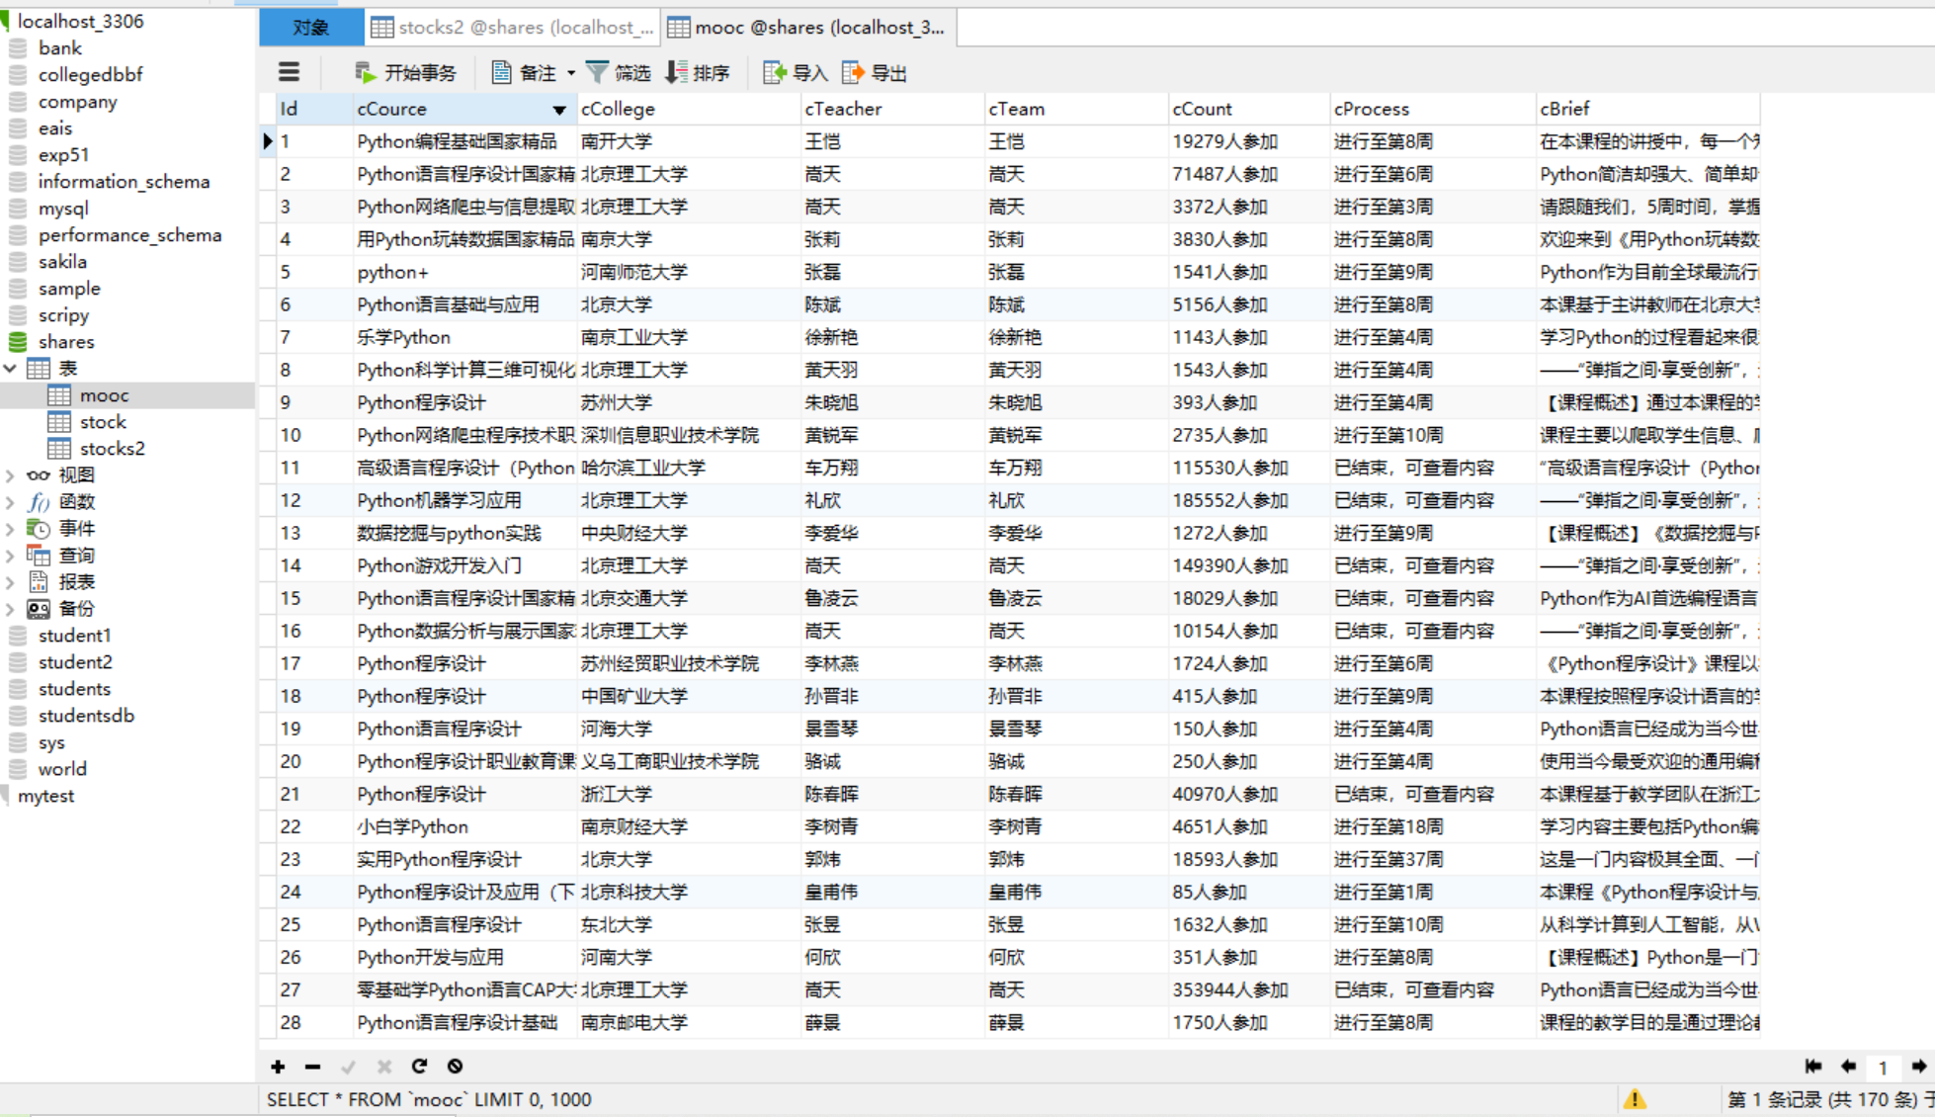Select the stock table in tree
1935x1117 pixels.
pos(103,422)
